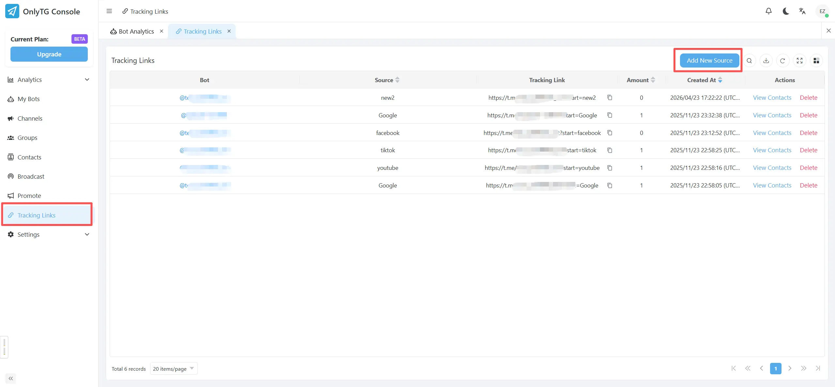Click the bot name in facebook row
Image resolution: width=835 pixels, height=387 pixels.
coord(205,133)
